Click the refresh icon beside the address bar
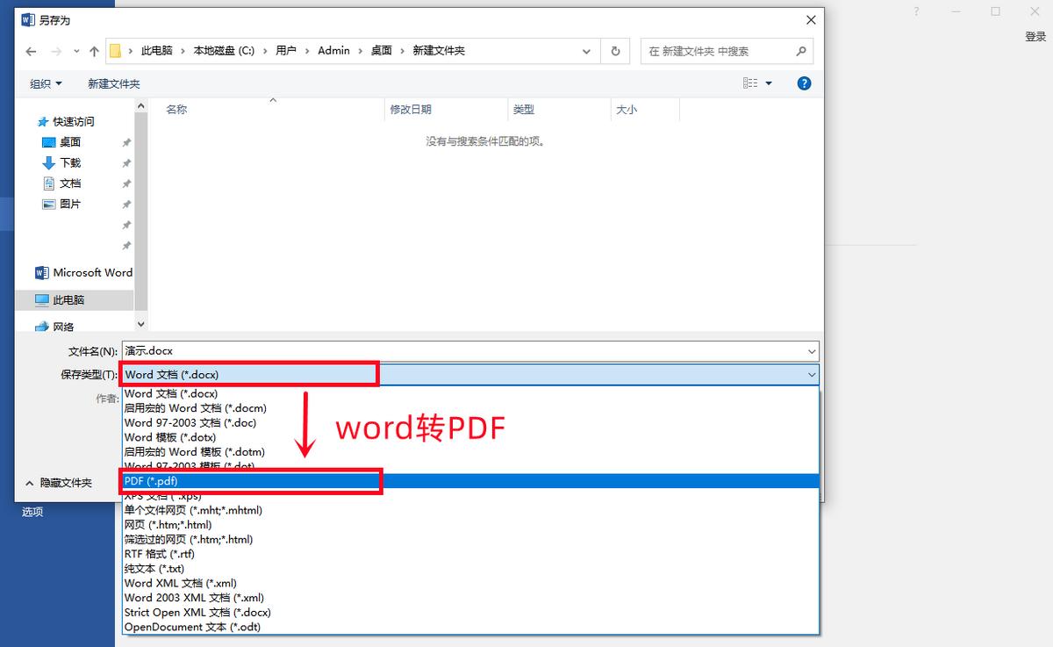The image size is (1053, 647). 614,51
